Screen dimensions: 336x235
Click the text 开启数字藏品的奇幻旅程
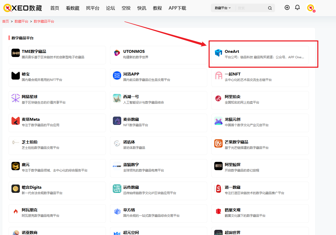[x=242, y=170]
